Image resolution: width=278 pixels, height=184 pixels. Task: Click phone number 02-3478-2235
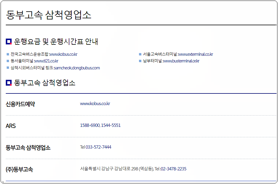(x=174, y=169)
